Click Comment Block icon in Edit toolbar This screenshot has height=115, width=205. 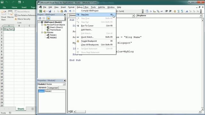coord(178,11)
